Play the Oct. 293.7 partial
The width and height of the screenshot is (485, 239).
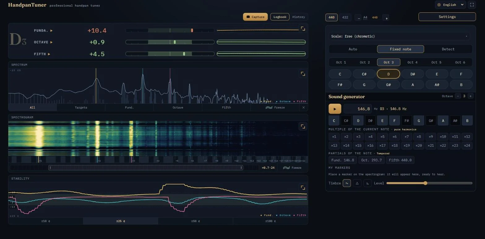point(372,160)
